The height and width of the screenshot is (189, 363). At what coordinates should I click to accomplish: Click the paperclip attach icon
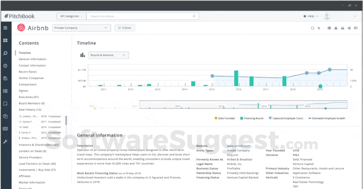pyautogui.click(x=319, y=28)
